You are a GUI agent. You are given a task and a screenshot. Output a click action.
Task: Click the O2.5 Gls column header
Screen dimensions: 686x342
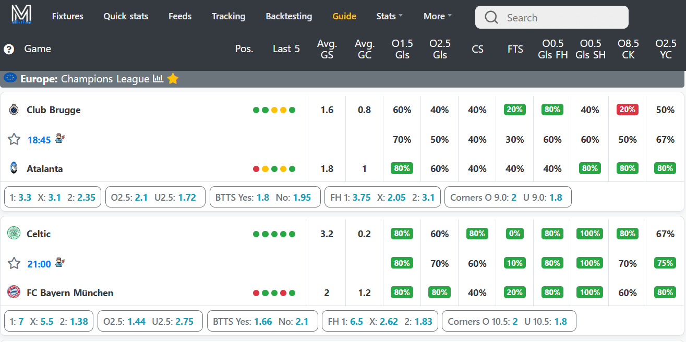(x=440, y=49)
